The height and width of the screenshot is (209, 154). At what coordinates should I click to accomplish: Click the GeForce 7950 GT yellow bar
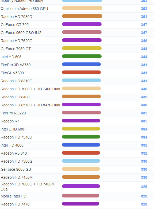tap(82, 48)
